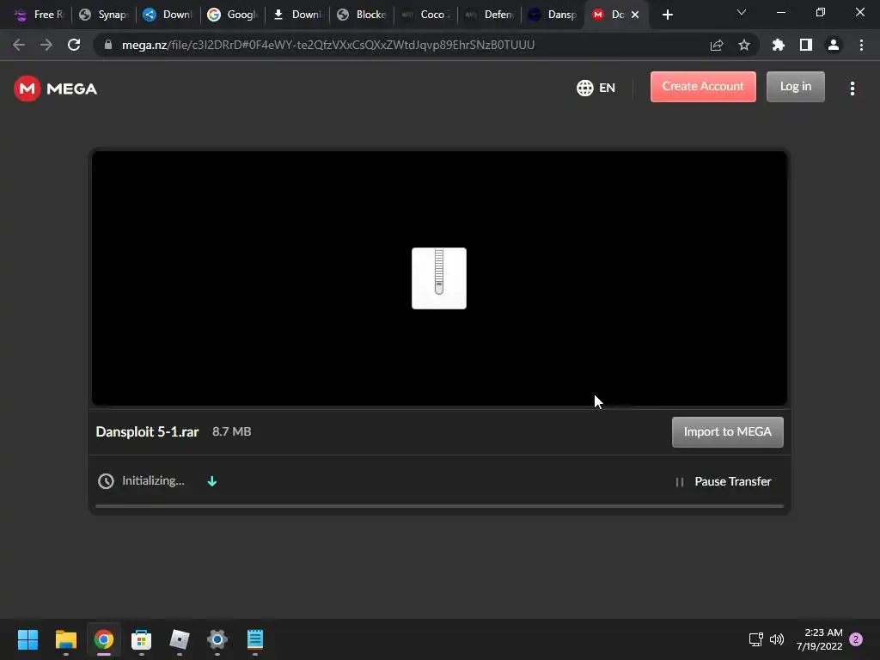The image size is (880, 660).
Task: Switch to the Dansp tab
Action: pyautogui.click(x=553, y=15)
